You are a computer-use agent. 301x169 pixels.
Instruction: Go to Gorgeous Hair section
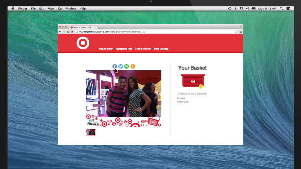pyautogui.click(x=124, y=49)
